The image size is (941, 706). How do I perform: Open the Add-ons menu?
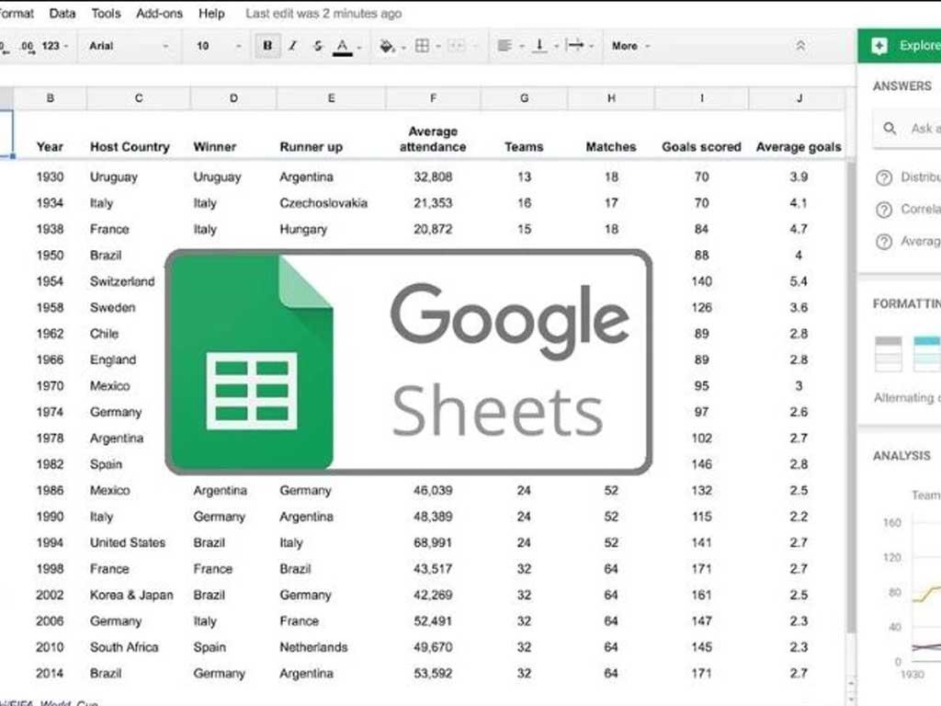point(159,13)
